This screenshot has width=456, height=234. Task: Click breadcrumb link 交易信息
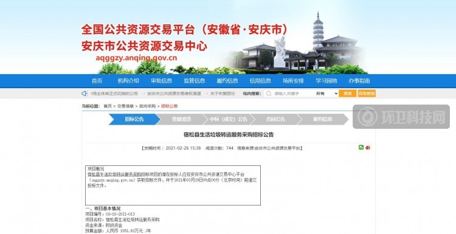[125, 106]
